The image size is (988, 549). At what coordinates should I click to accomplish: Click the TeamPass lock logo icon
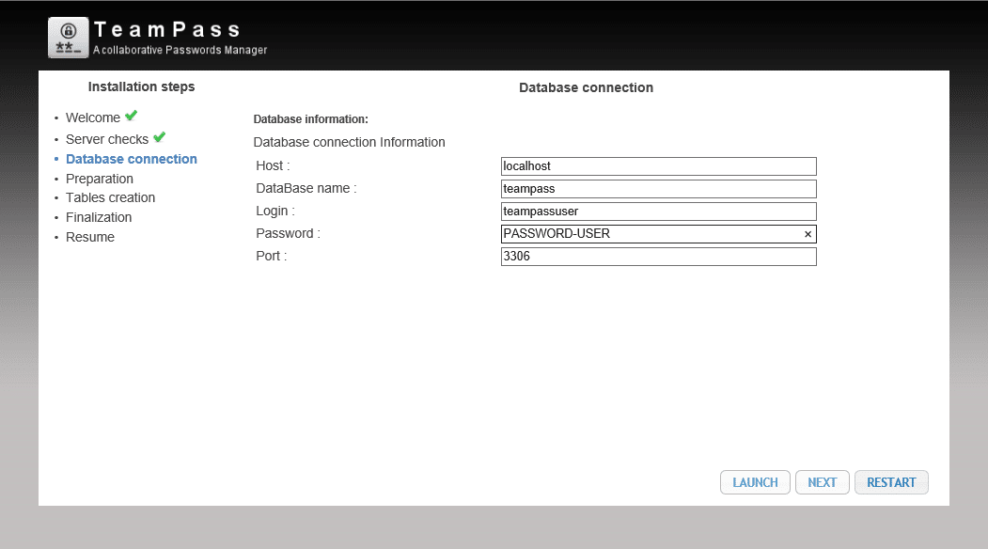[68, 38]
